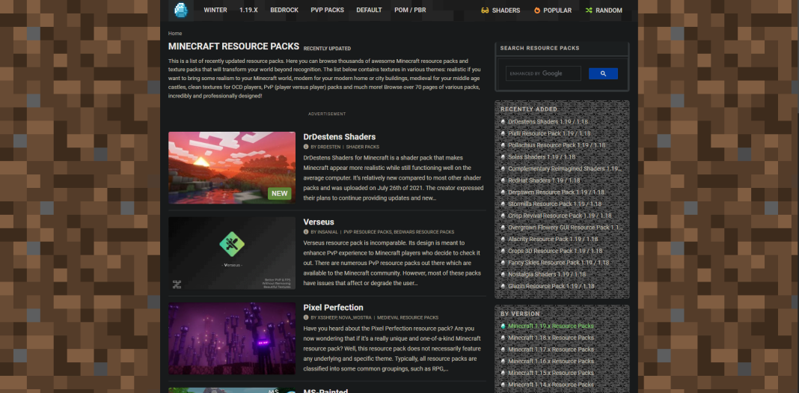Open the DrDestens Shaders article title
Image resolution: width=799 pixels, height=393 pixels.
click(339, 137)
